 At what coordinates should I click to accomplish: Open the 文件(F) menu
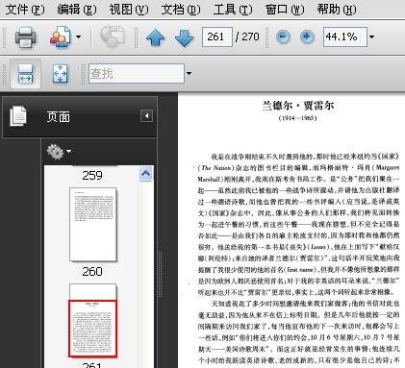[x=25, y=10]
